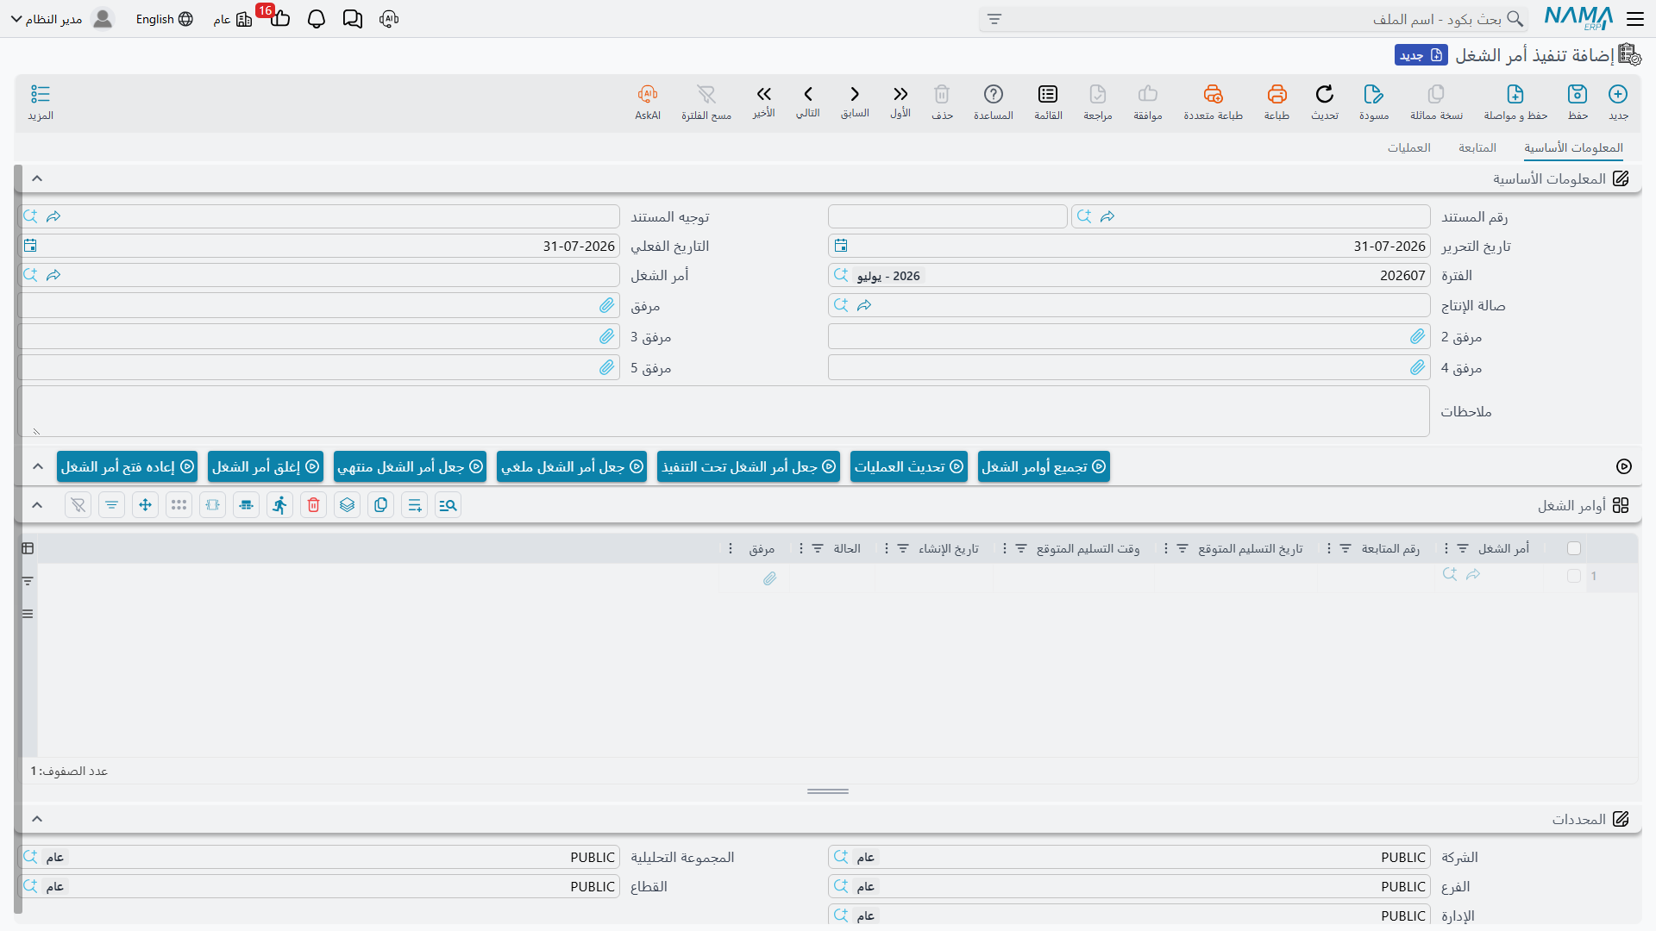Open column menu of رقم المتابعة

1328,548
